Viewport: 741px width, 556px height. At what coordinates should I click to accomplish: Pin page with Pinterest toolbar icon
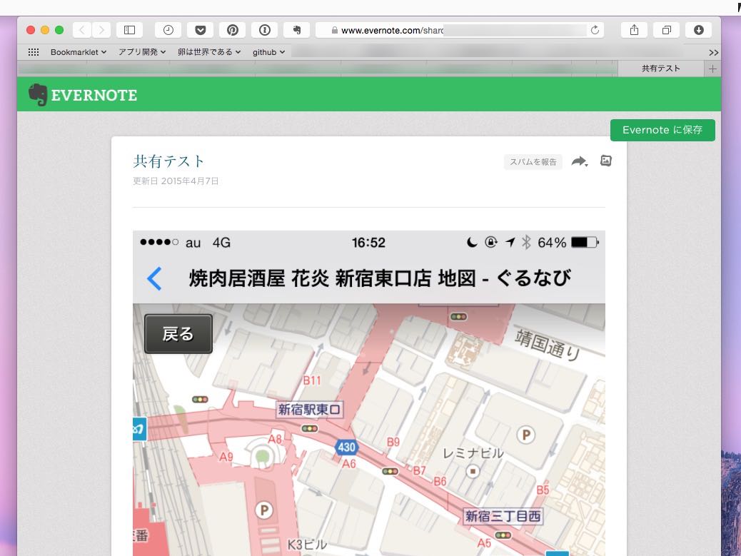pyautogui.click(x=233, y=30)
